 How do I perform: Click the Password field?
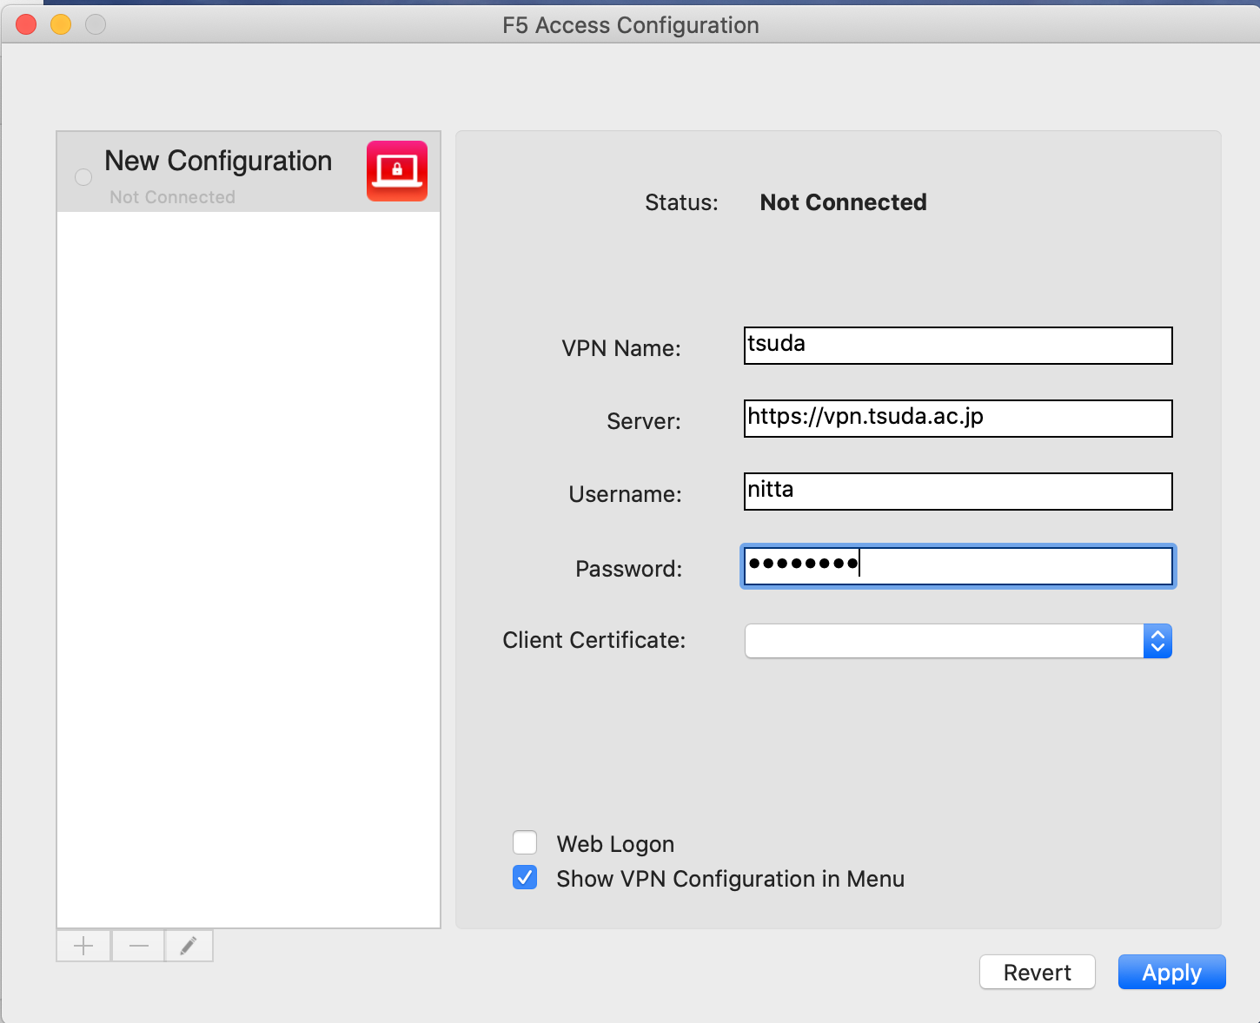point(958,566)
